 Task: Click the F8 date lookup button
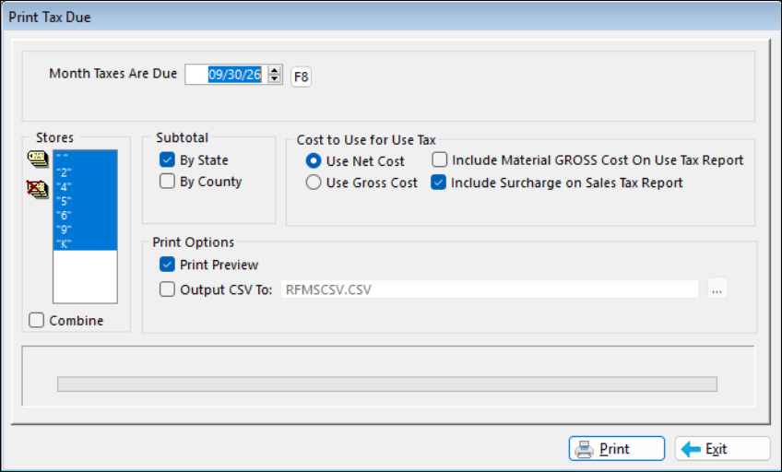click(x=302, y=77)
